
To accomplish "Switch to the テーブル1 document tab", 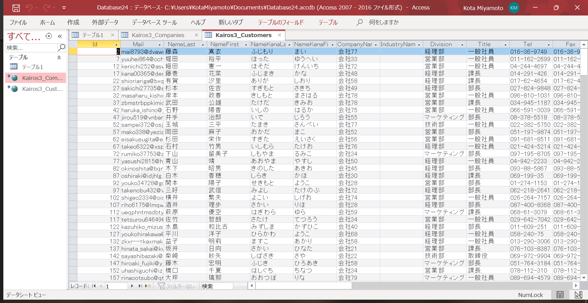I will pos(93,35).
